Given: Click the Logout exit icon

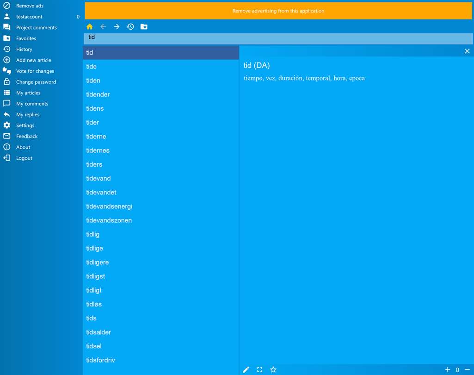Looking at the screenshot, I should pyautogui.click(x=6, y=158).
